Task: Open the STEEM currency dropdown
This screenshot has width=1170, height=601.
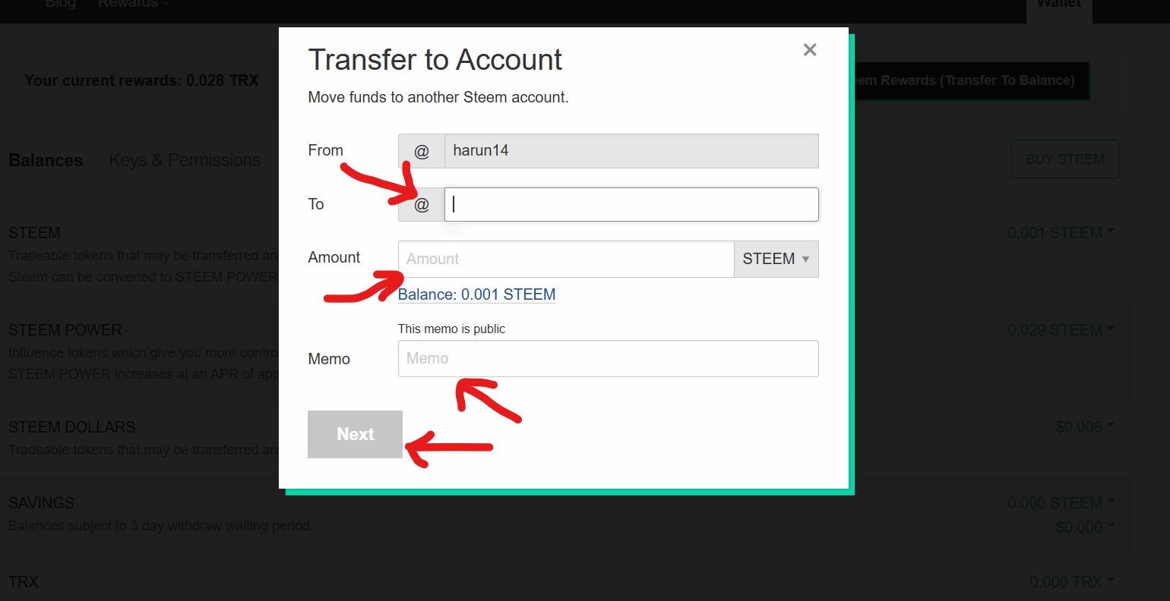Action: (776, 259)
